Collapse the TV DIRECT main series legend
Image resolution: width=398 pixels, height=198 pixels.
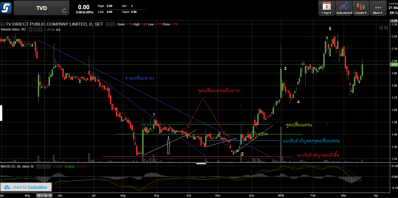pyautogui.click(x=2, y=24)
